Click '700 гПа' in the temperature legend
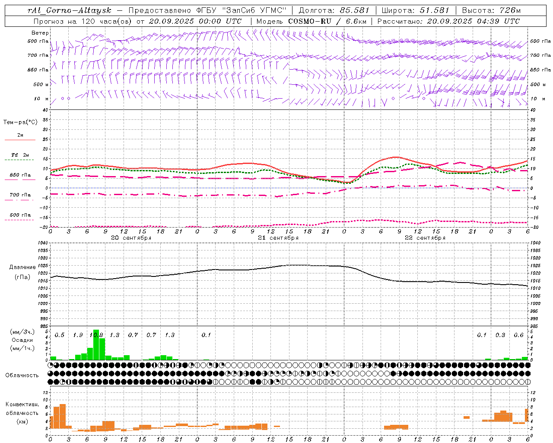This screenshot has height=443, width=553. pyautogui.click(x=20, y=195)
